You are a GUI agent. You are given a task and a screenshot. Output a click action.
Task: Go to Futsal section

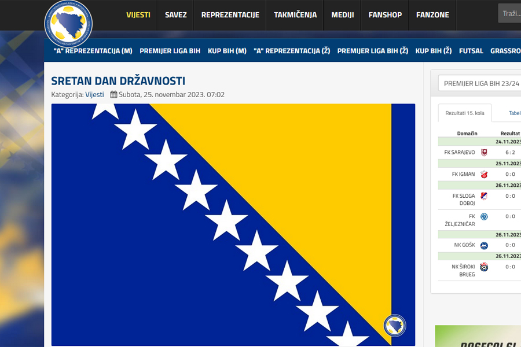click(471, 51)
